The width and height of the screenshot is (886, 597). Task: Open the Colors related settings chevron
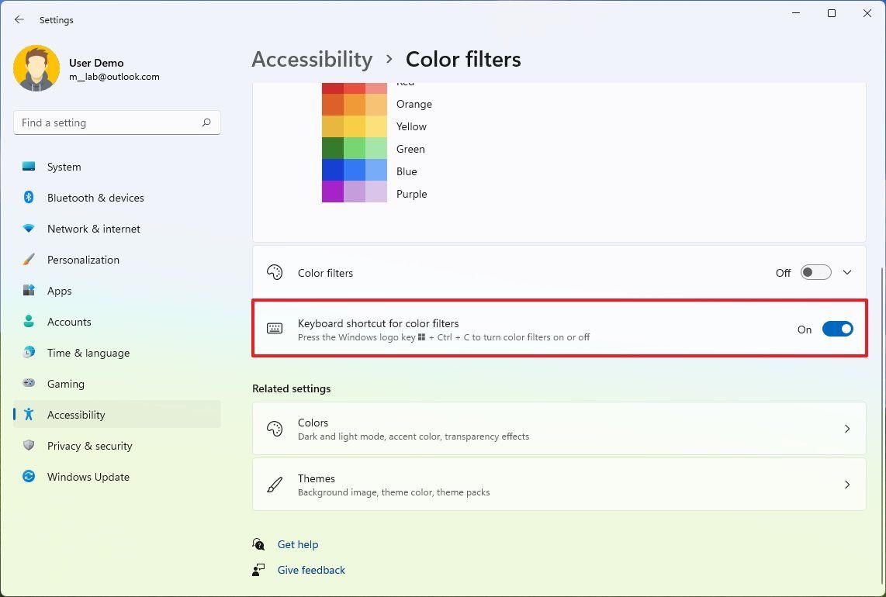point(847,428)
